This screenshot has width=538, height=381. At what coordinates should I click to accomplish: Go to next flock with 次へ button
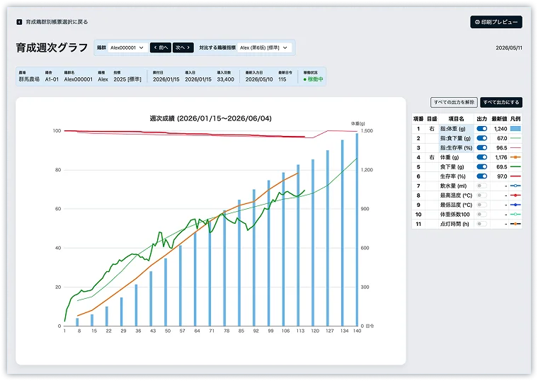point(183,47)
